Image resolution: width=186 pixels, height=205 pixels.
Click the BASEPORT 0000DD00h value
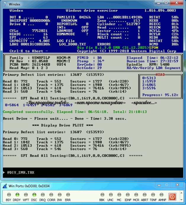coord(40,21)
